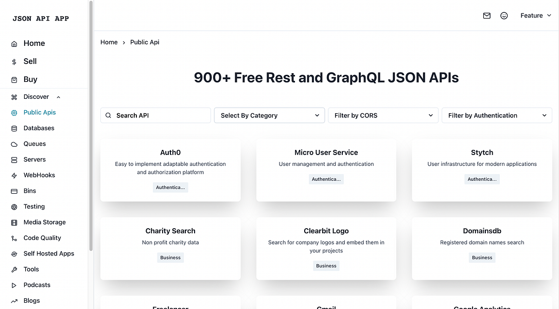The width and height of the screenshot is (559, 309).
Task: Open Media Storage in the sidebar
Action: pos(45,222)
